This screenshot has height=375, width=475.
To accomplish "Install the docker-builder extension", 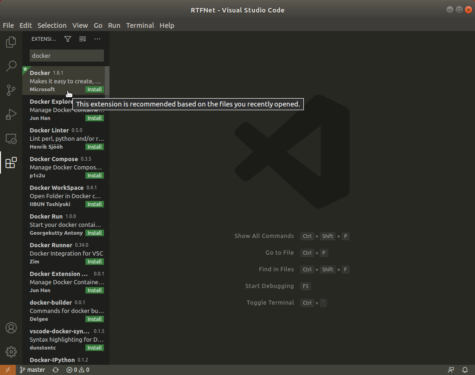I will tap(95, 319).
